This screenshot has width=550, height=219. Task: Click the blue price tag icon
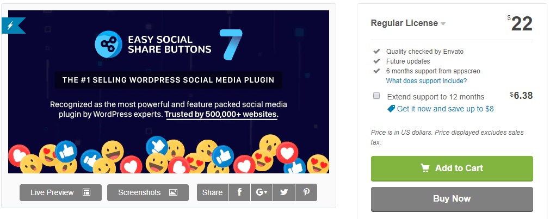[391, 109]
